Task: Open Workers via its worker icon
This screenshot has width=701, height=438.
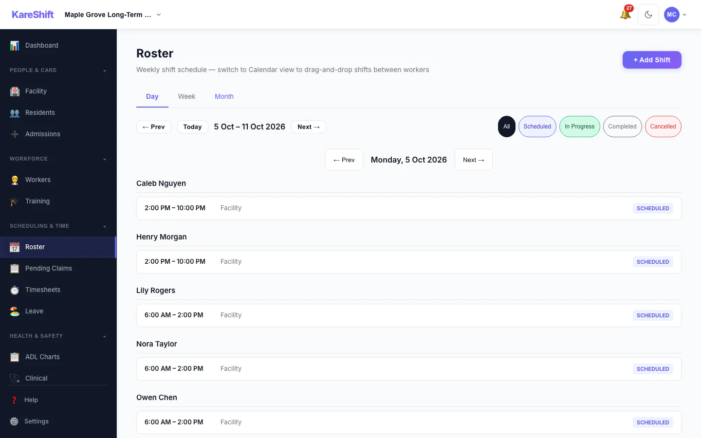Action: tap(15, 180)
